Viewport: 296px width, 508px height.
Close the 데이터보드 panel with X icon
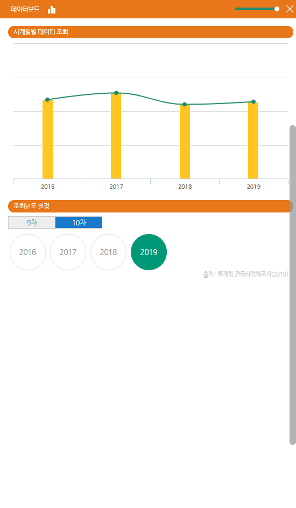tap(290, 9)
